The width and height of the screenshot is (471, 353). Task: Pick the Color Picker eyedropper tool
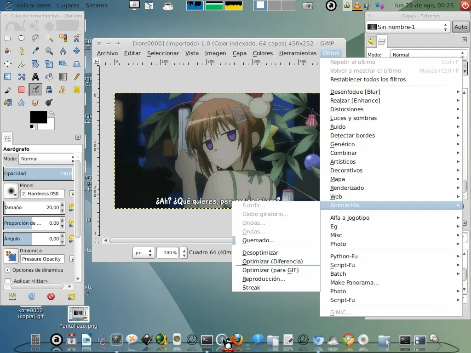(35, 51)
